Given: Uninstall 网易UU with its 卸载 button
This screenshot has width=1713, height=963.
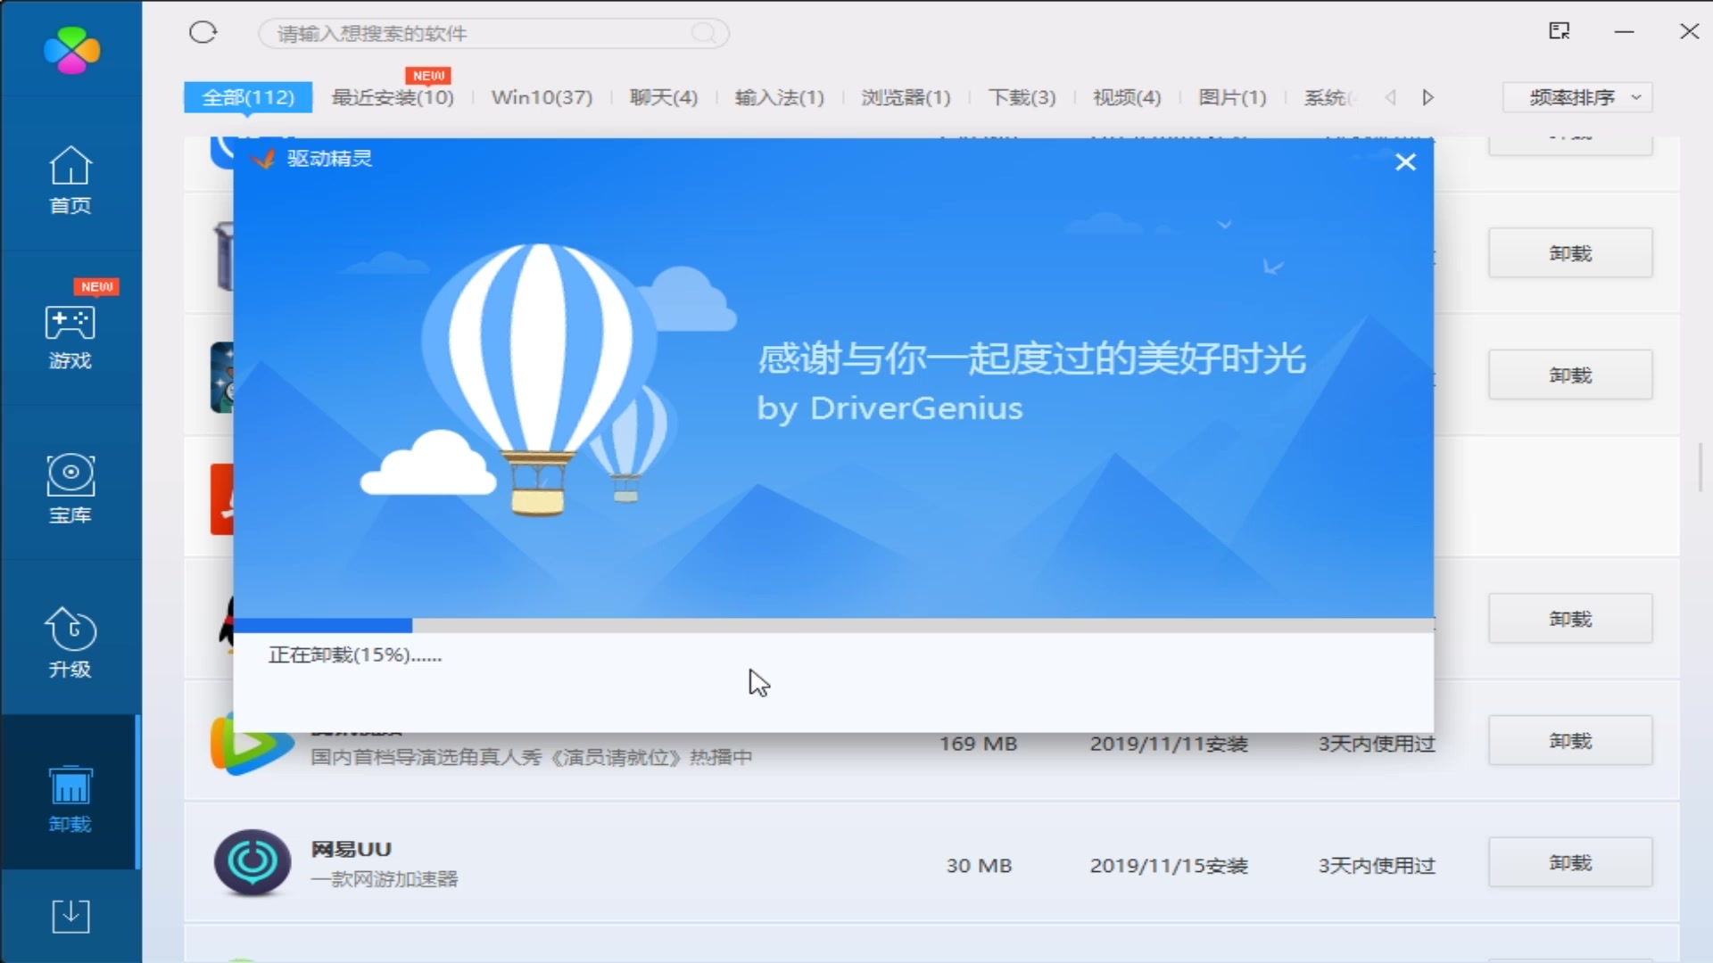Looking at the screenshot, I should point(1570,862).
